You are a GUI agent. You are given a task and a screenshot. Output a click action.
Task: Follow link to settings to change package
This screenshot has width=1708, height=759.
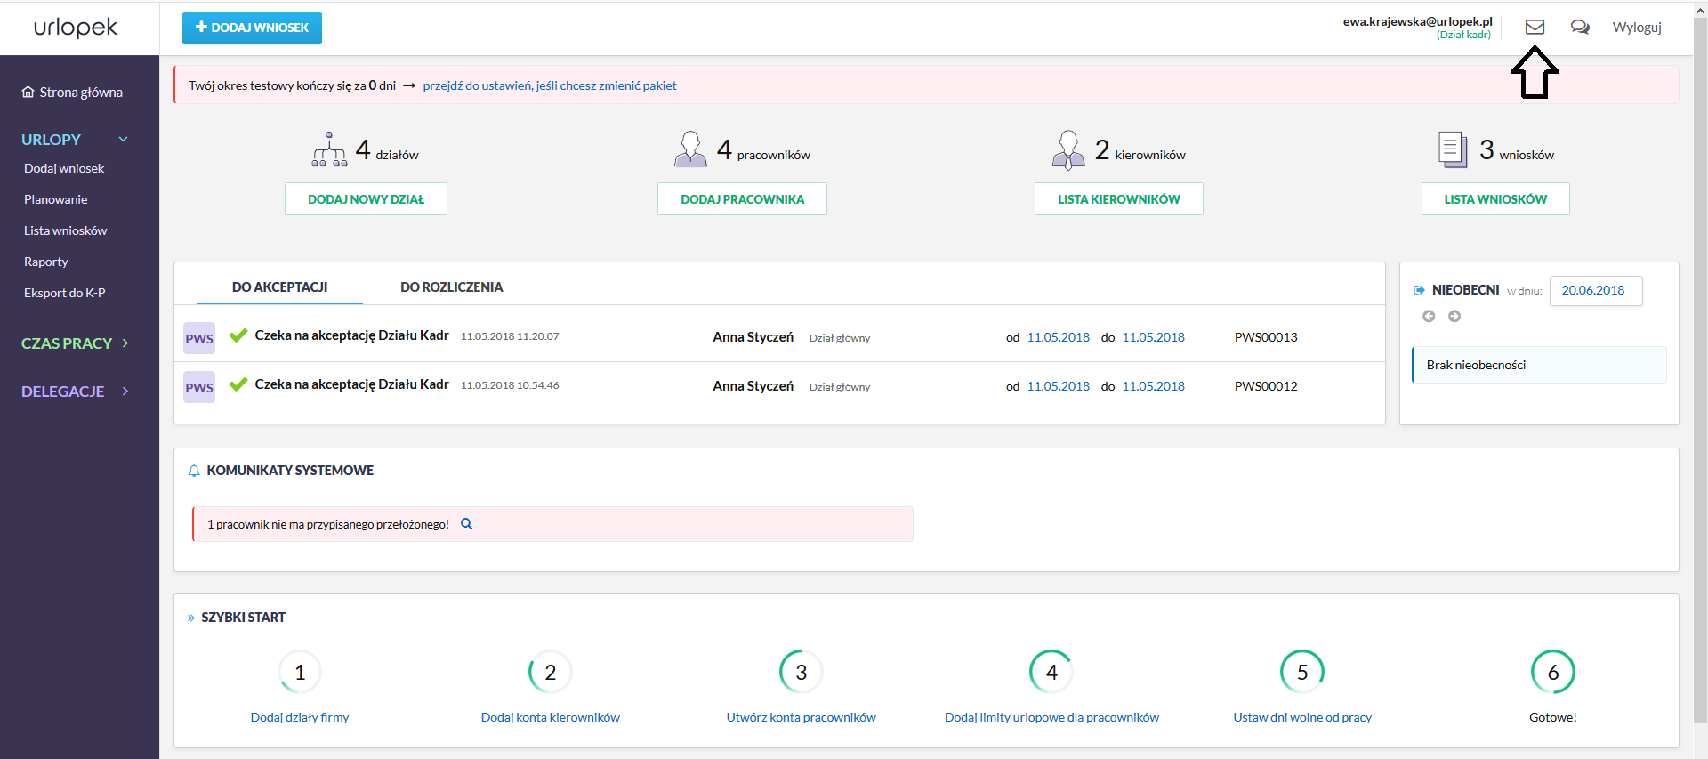click(550, 85)
